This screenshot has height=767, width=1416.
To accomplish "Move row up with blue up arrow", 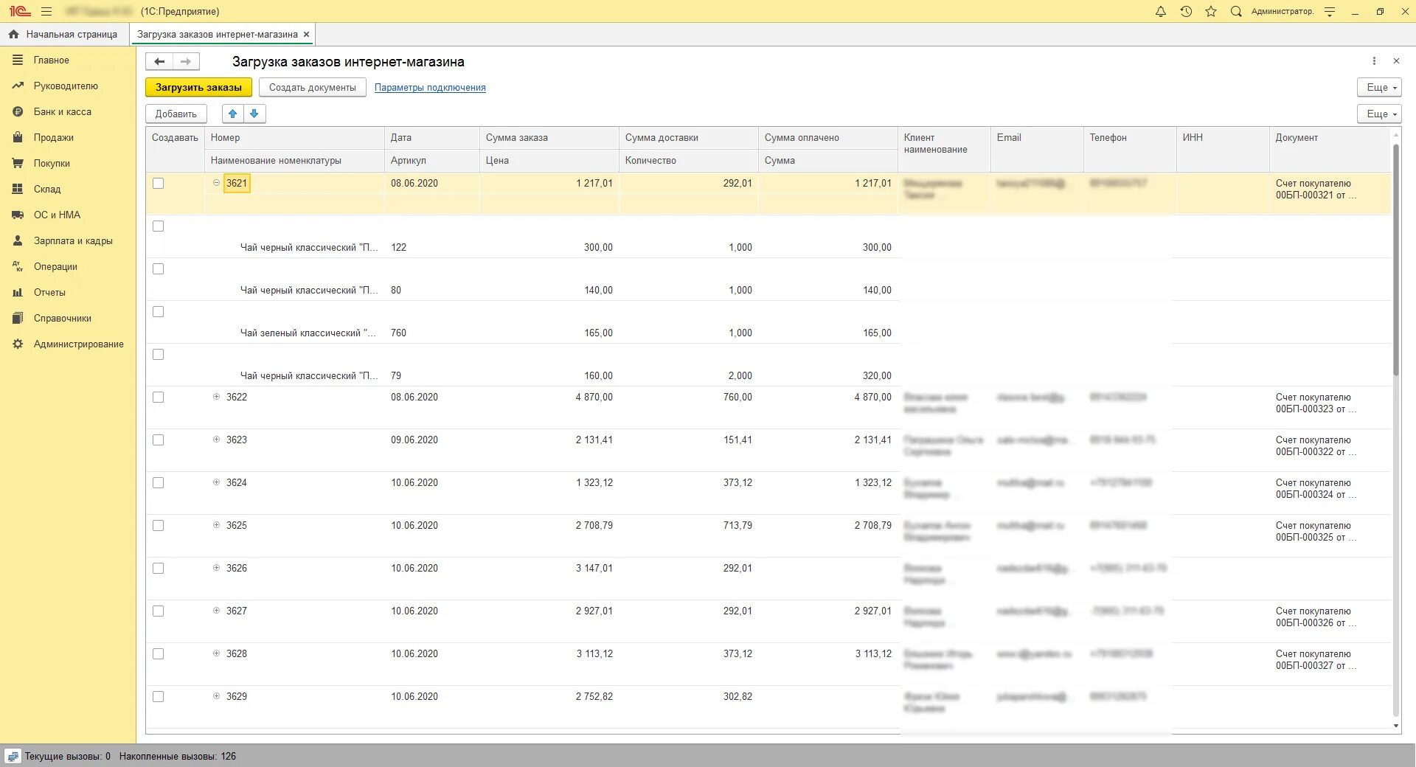I will [232, 114].
